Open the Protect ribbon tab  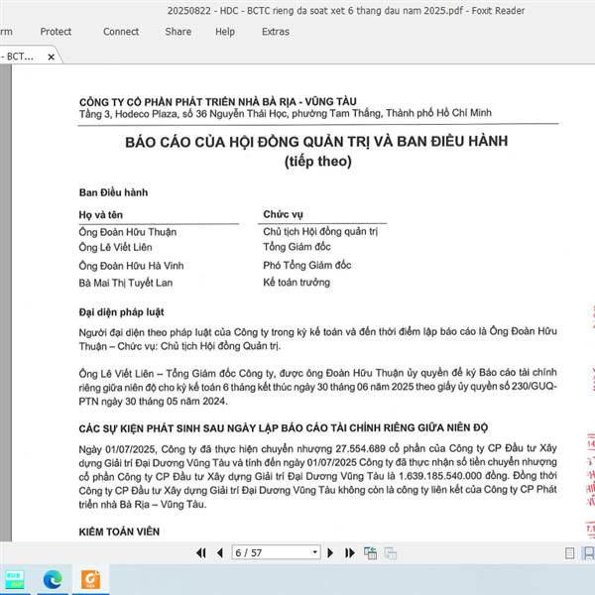[56, 32]
